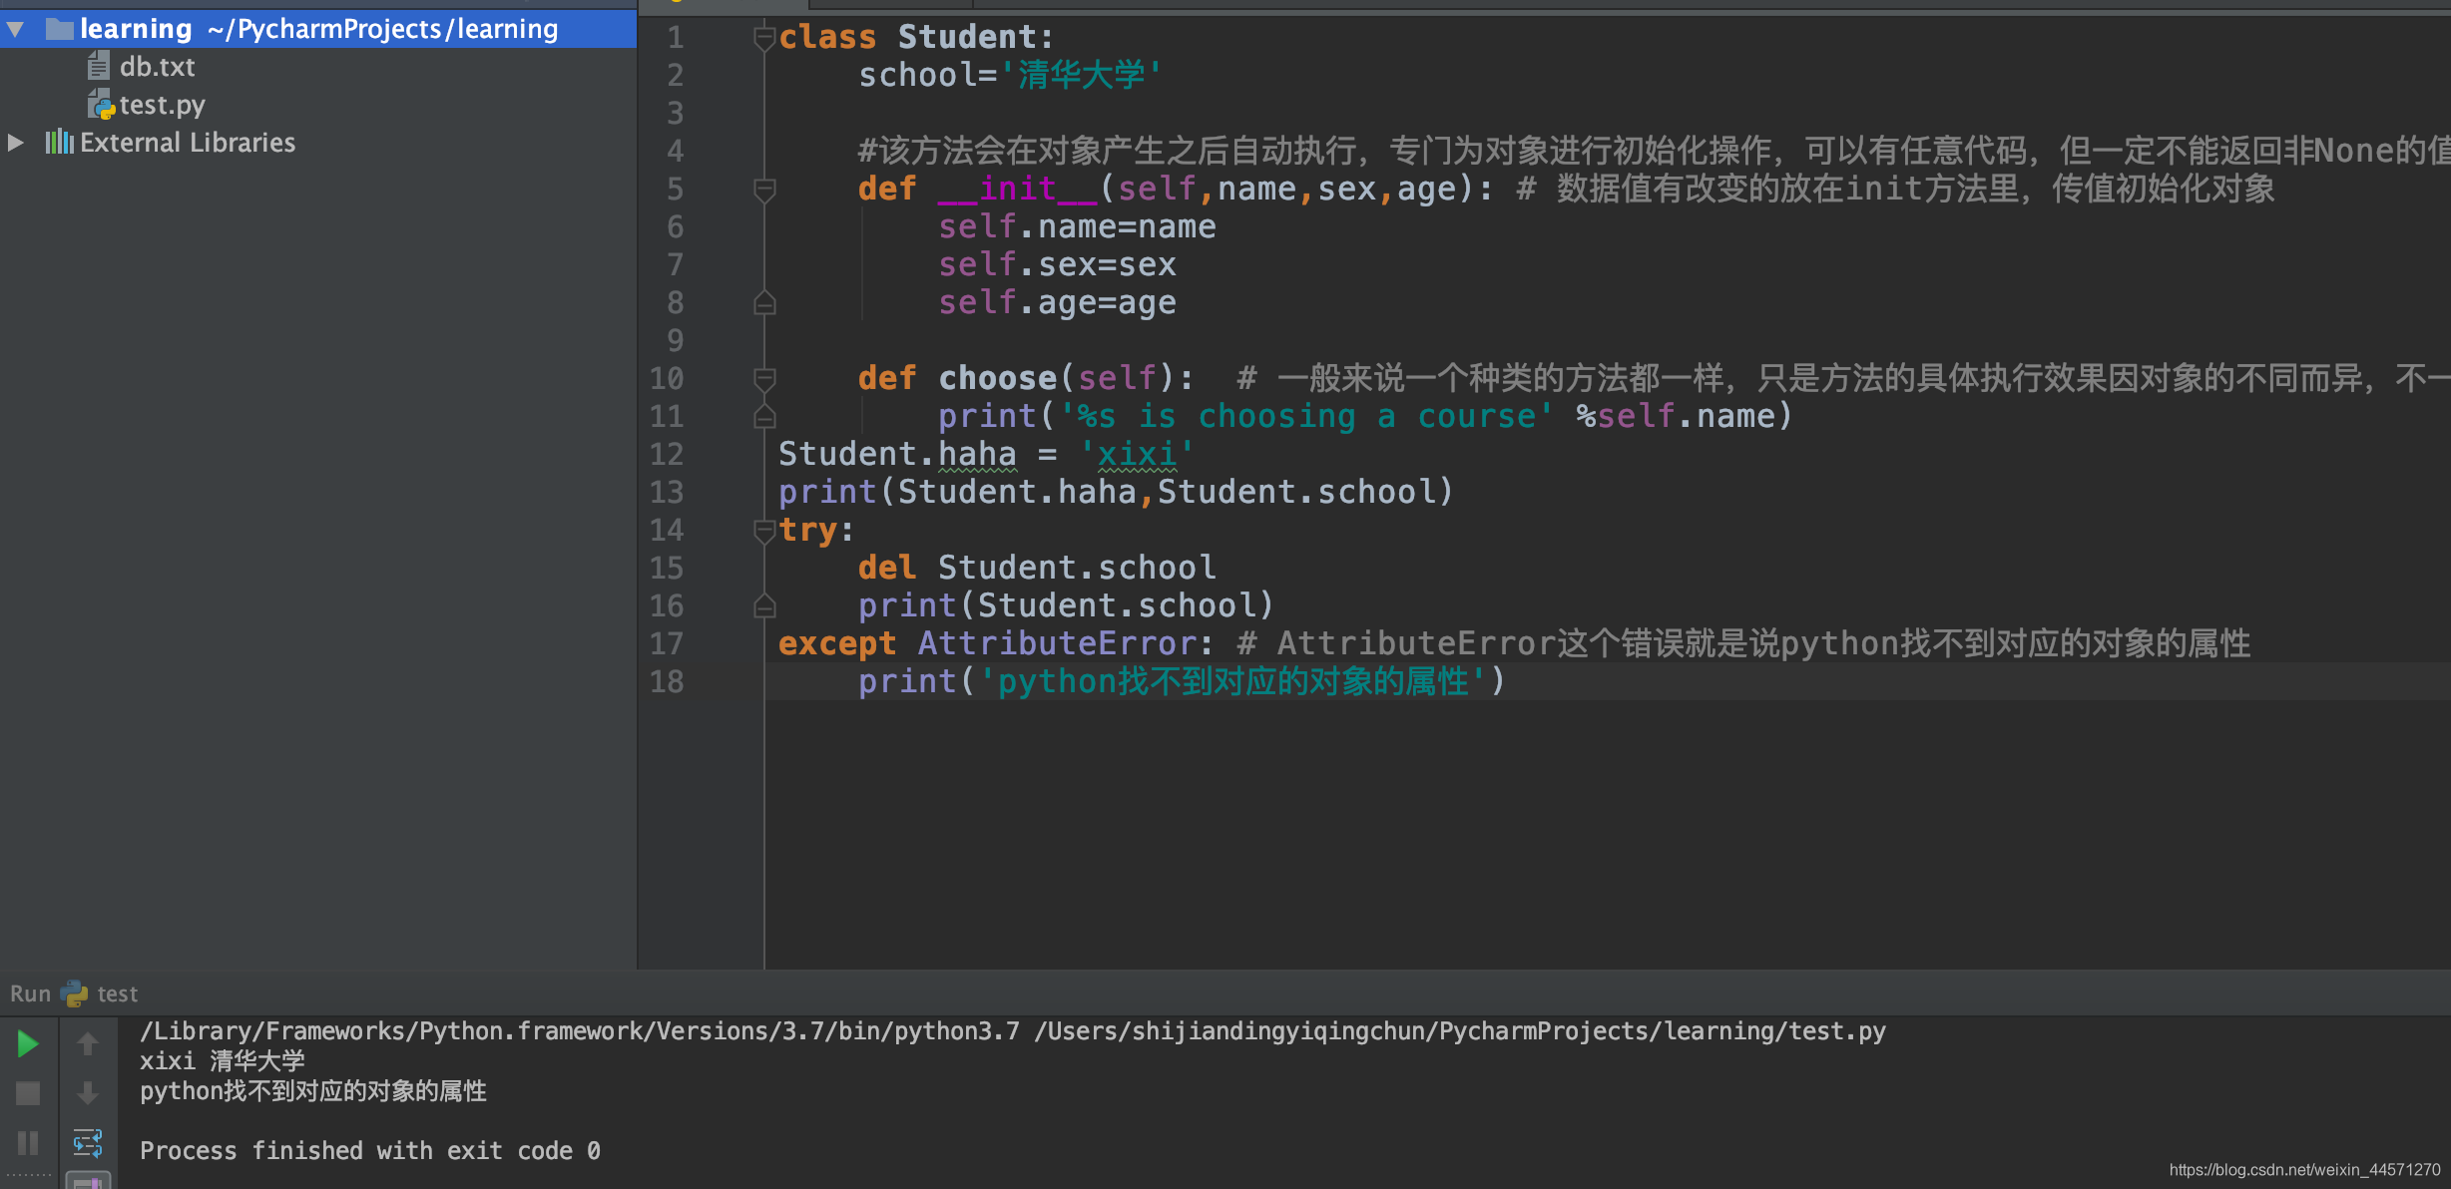The image size is (2451, 1189).
Task: Fold the choose method at line 10
Action: pyautogui.click(x=764, y=379)
